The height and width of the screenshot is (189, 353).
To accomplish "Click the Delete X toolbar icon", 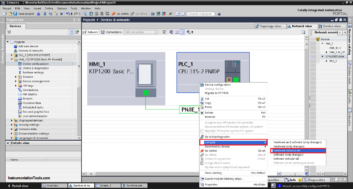I will [x=61, y=14].
